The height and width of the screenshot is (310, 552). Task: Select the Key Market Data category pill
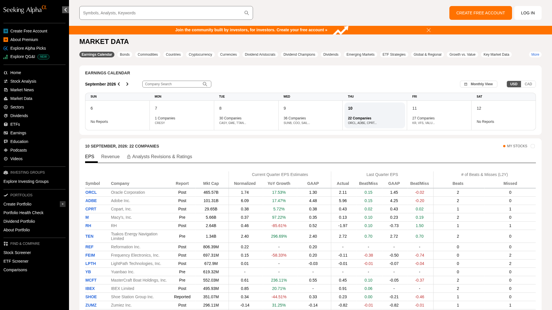(497, 55)
